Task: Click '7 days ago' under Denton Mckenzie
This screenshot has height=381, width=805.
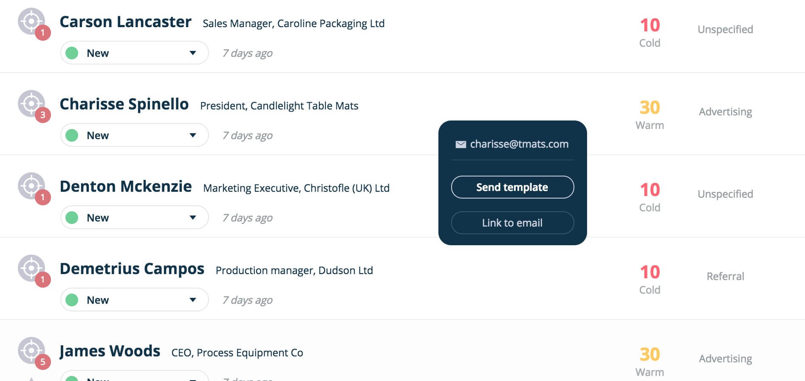Action: pos(247,218)
